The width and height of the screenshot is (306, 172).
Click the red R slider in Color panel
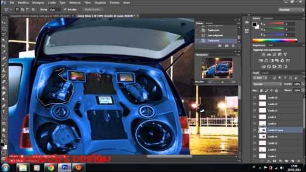(275, 24)
